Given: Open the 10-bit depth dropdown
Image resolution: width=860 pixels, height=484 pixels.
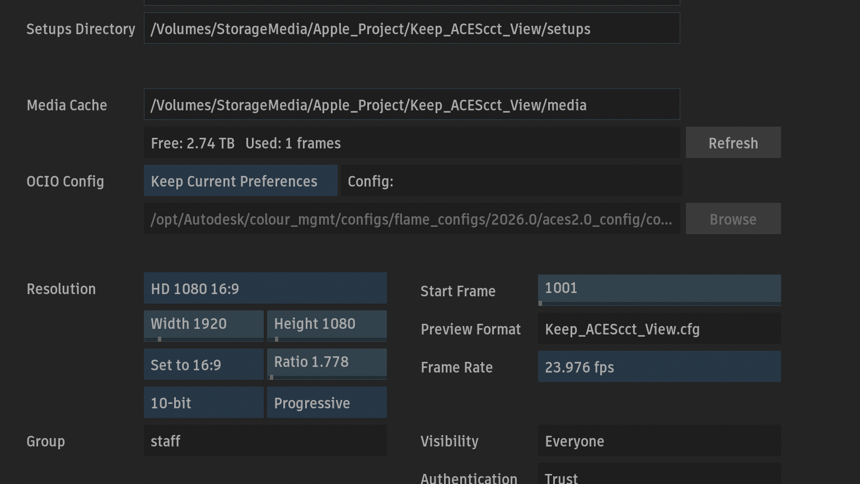Looking at the screenshot, I should [203, 402].
